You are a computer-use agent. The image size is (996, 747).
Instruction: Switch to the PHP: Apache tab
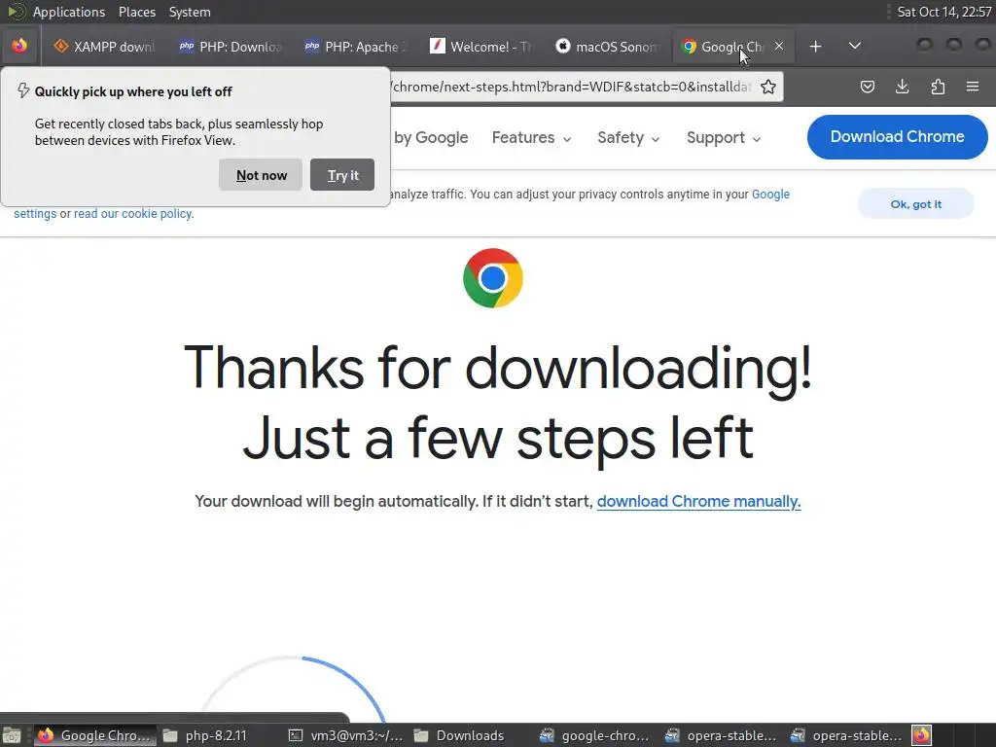tap(354, 47)
